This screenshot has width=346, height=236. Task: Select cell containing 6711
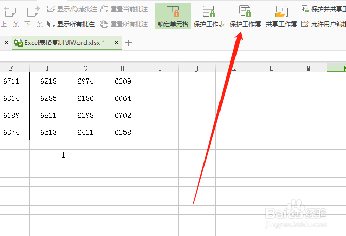[x=14, y=81]
